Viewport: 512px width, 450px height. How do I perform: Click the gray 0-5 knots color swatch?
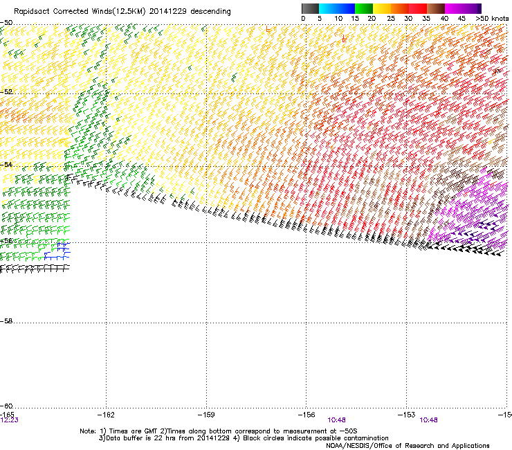310,8
